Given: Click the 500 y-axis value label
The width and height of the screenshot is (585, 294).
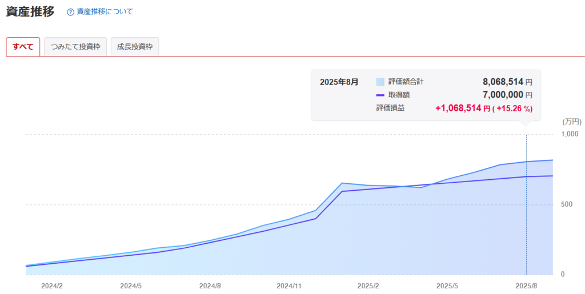Looking at the screenshot, I should (566, 204).
